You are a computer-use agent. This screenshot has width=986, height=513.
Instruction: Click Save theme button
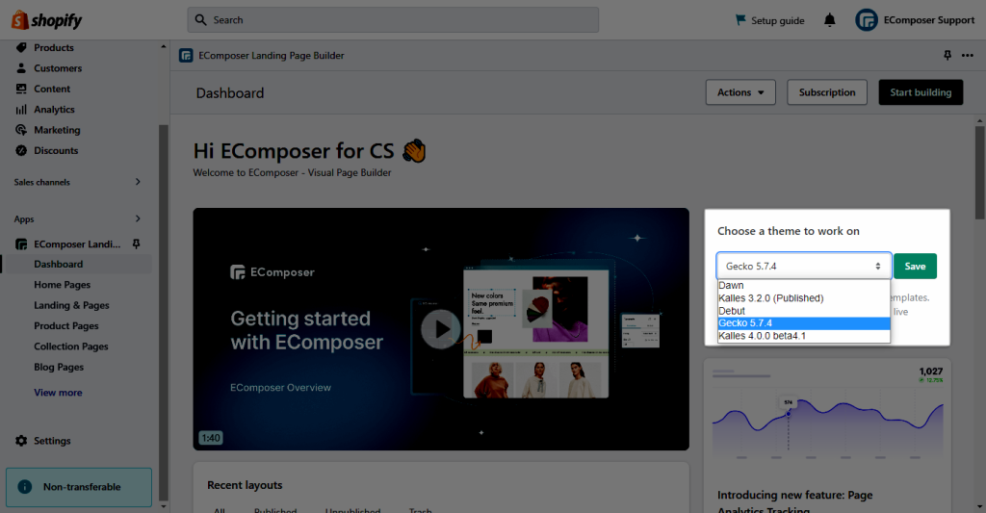pos(915,266)
